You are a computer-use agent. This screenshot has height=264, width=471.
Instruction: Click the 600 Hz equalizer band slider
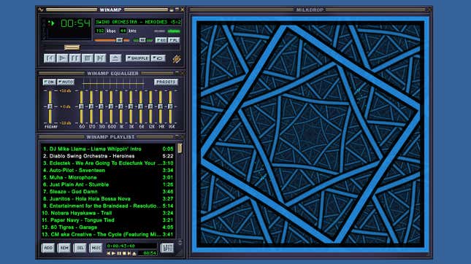[x=111, y=106]
